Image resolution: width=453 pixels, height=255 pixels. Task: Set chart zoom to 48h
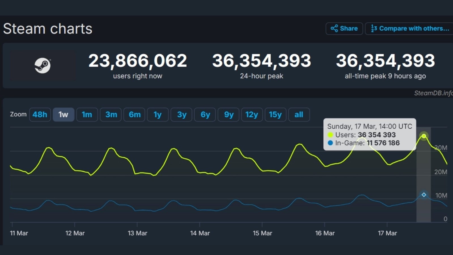40,114
